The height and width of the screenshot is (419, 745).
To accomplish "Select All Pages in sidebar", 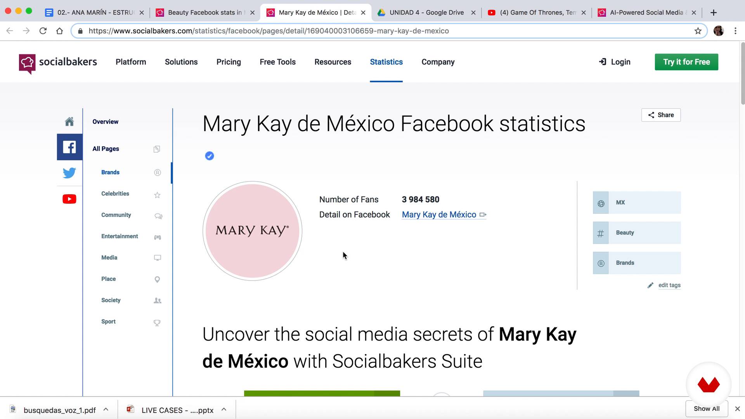I will coord(106,149).
